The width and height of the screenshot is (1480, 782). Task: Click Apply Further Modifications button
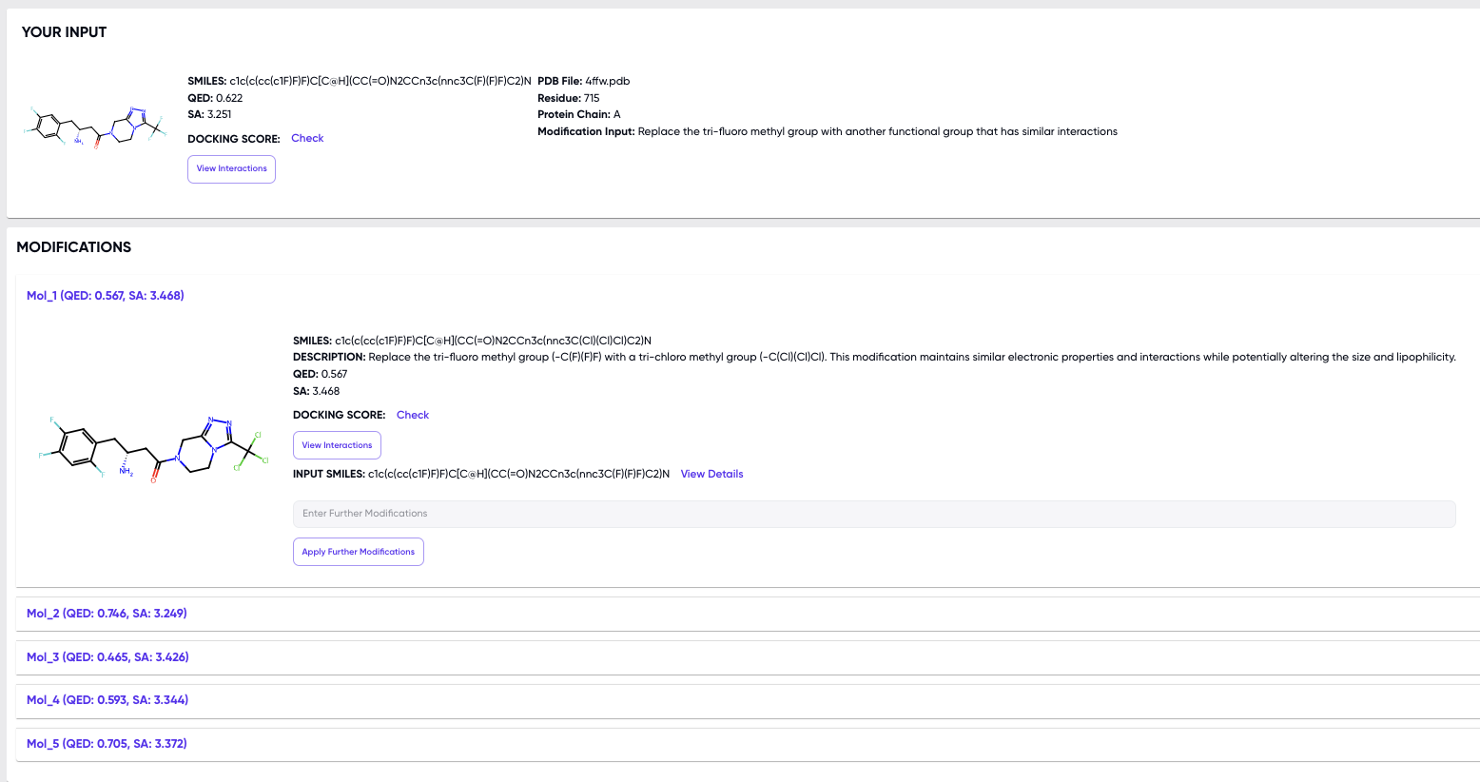coord(359,552)
